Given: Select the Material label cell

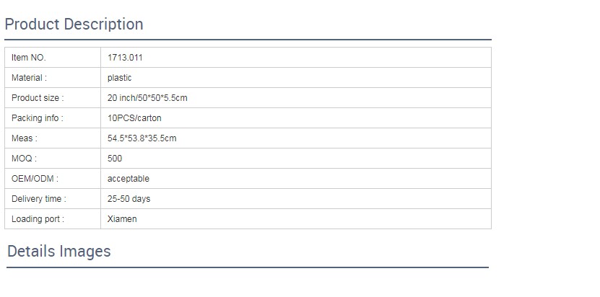Looking at the screenshot, I should (x=29, y=78).
